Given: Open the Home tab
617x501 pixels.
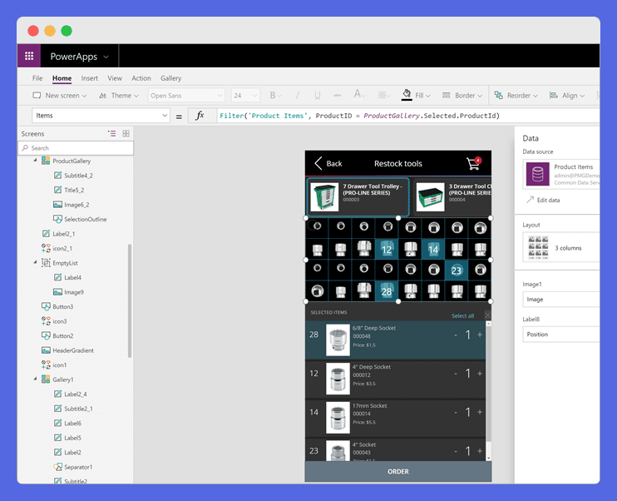Looking at the screenshot, I should [x=62, y=78].
